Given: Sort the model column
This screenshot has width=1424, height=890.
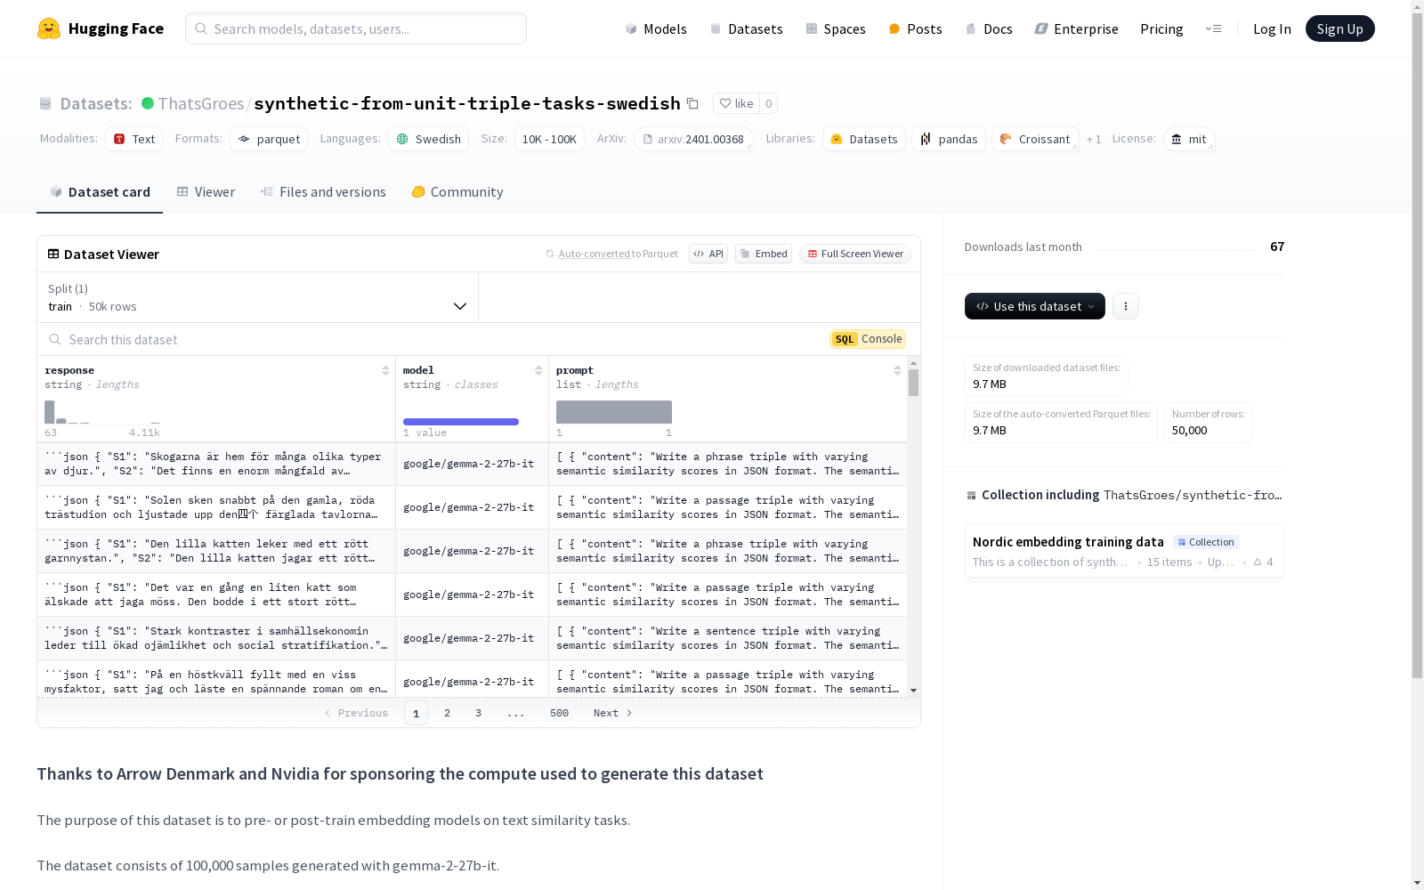Looking at the screenshot, I should point(538,370).
